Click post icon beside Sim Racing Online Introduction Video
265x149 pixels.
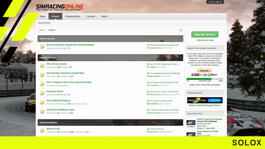pos(148,82)
